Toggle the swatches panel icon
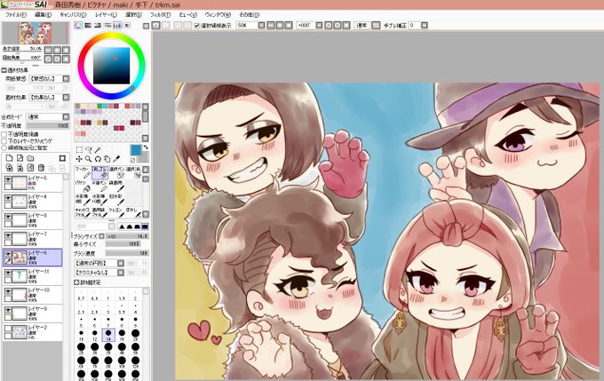The width and height of the screenshot is (604, 381). (116, 26)
